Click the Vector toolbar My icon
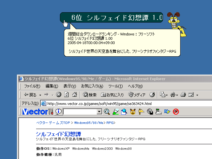Screen dimensions: 212x159 [167, 112]
